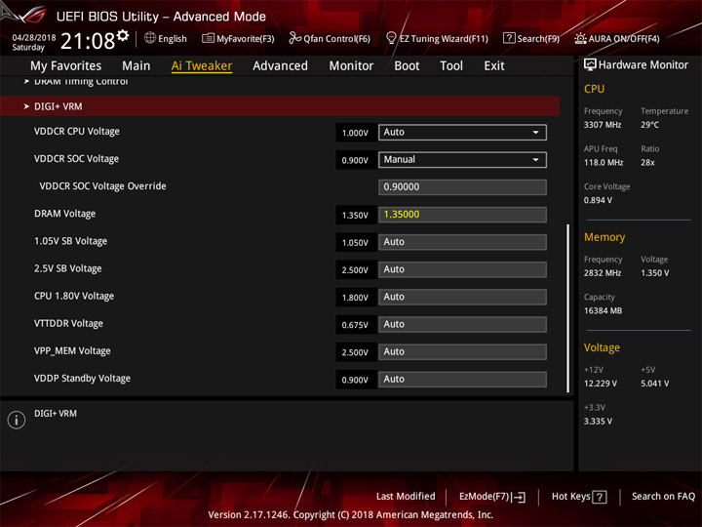702x527 pixels.
Task: Change language via English label
Action: click(x=173, y=38)
